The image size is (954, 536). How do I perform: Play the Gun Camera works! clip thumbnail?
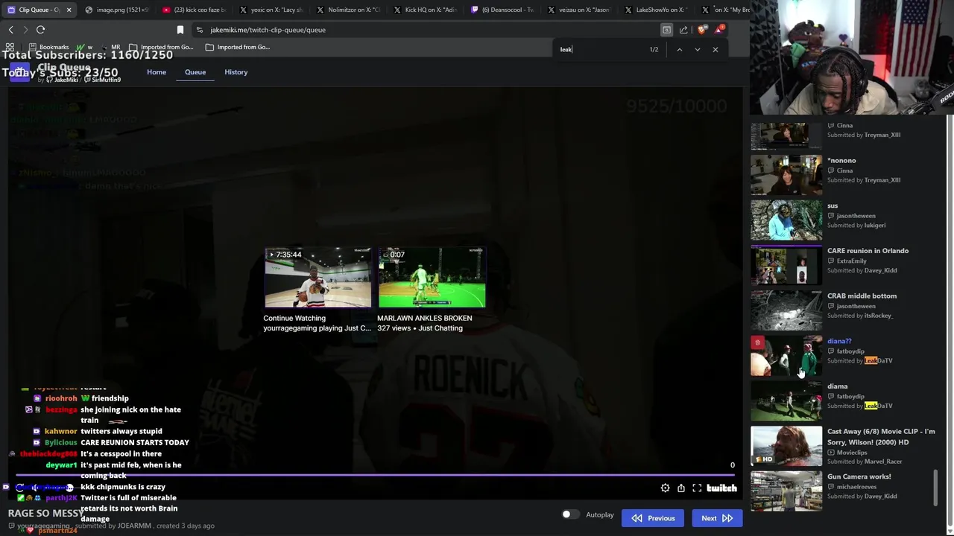[x=786, y=491]
